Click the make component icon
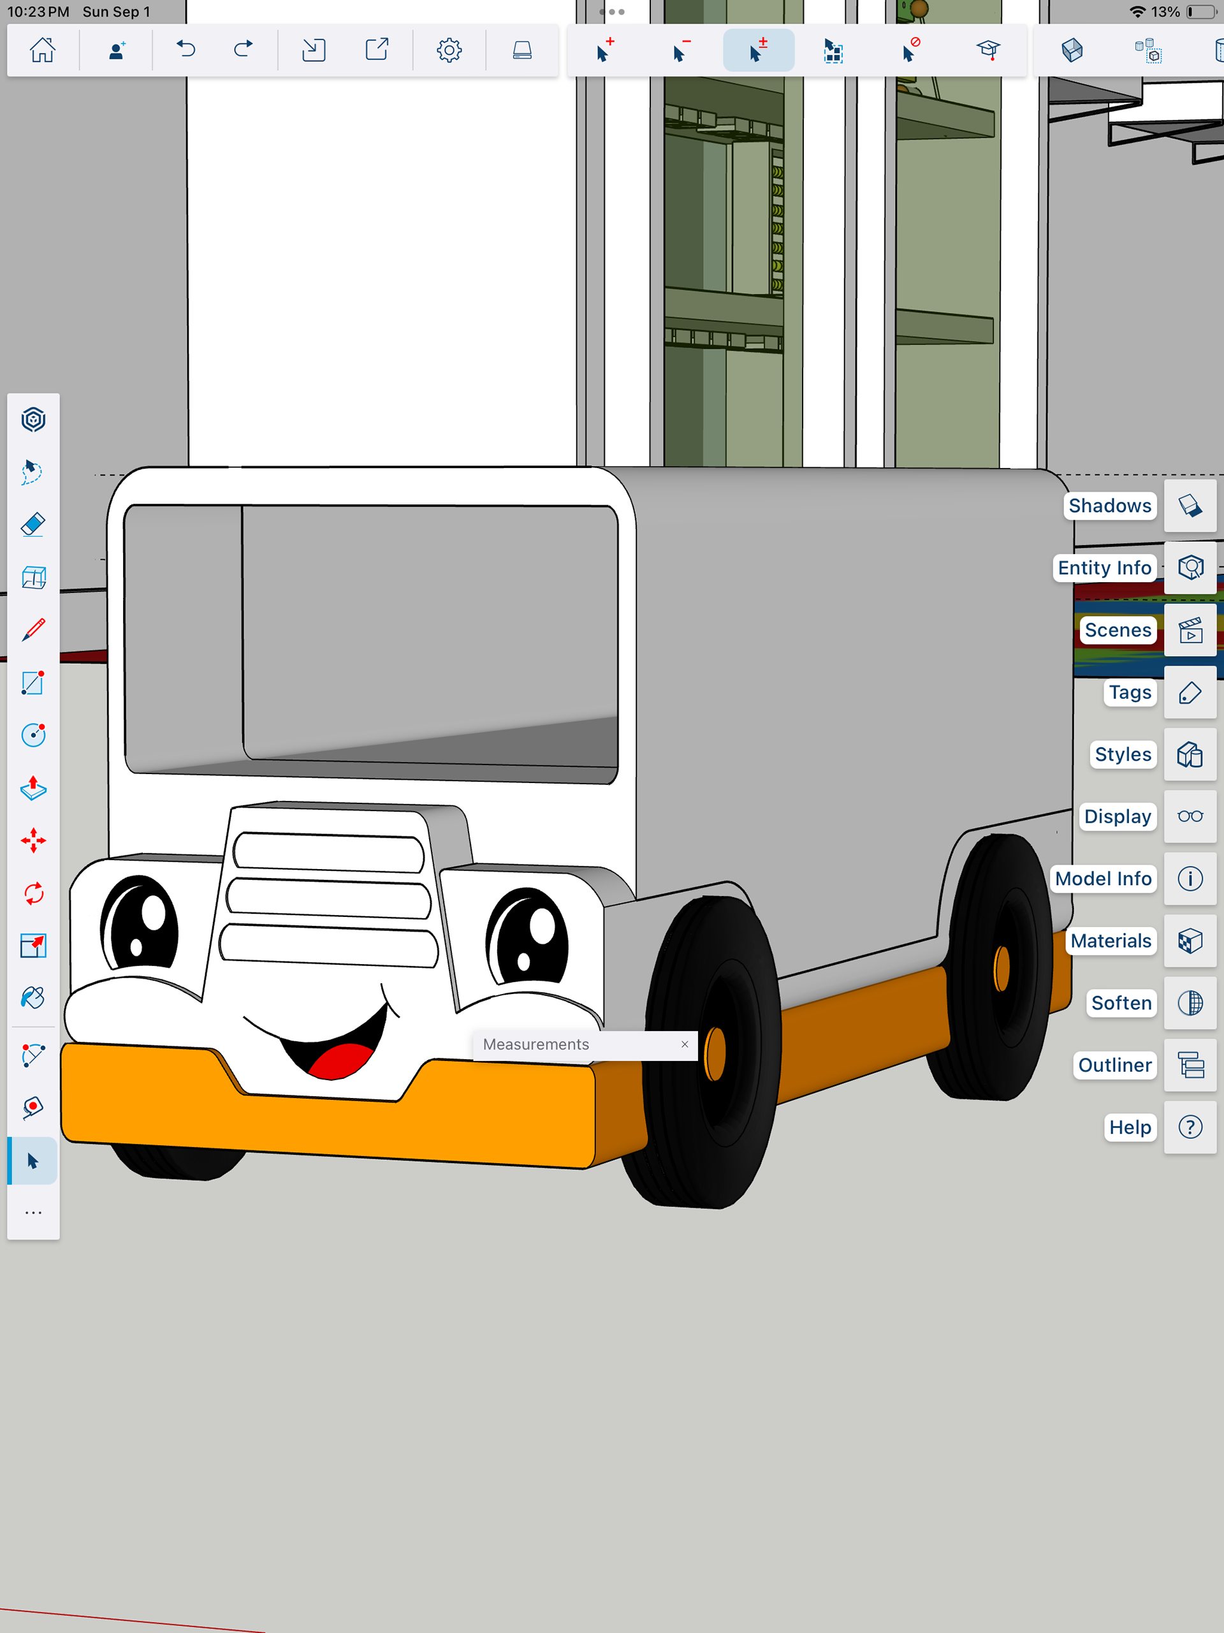The height and width of the screenshot is (1633, 1224). tap(1149, 50)
